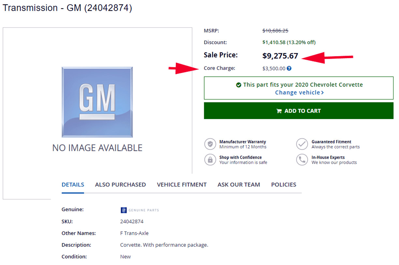Click the Sale Price $9,275.67 text

click(280, 56)
